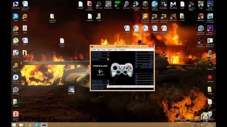This screenshot has width=227, height=127.
Task: Open the Help menu in Logitech Profiler
Action: click(116, 50)
